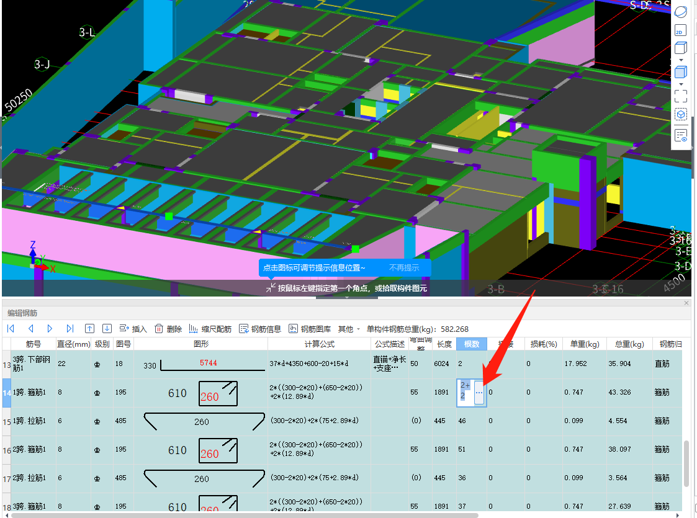Click the 根数 cell input of row 14

[x=465, y=393]
